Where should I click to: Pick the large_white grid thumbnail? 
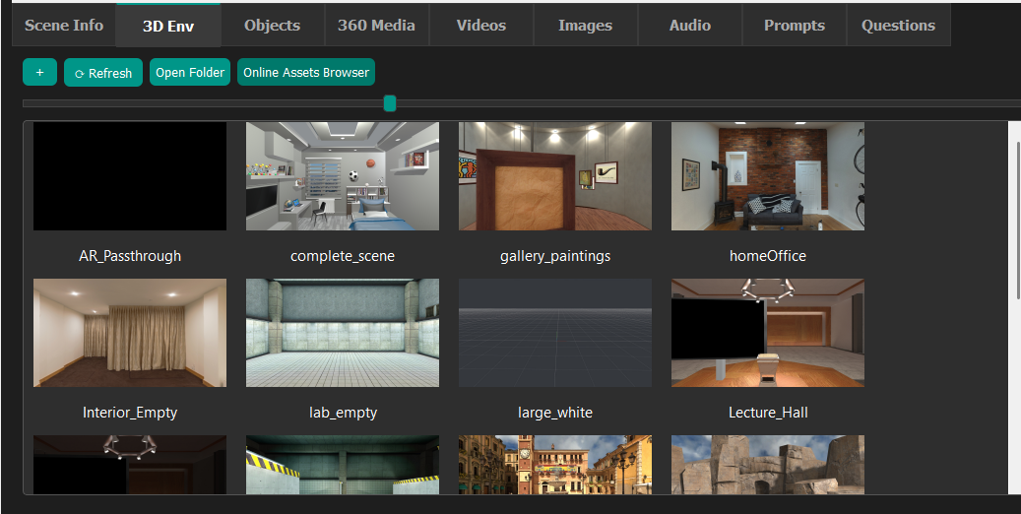554,333
